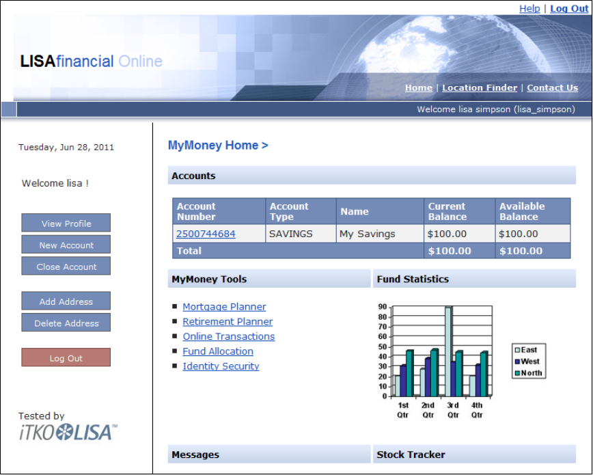Click the Close Account button
This screenshot has width=593, height=475.
pos(66,266)
